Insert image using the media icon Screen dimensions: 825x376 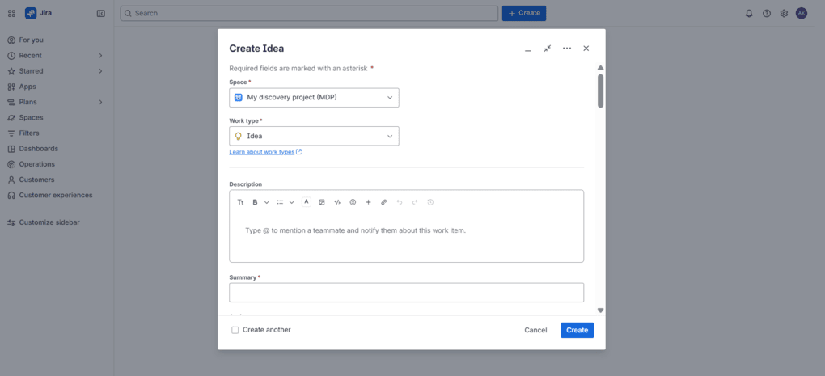click(x=322, y=202)
